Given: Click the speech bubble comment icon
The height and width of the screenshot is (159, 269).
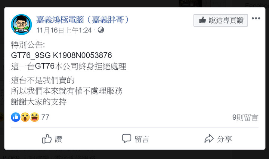Looking at the screenshot, I should 127,138.
